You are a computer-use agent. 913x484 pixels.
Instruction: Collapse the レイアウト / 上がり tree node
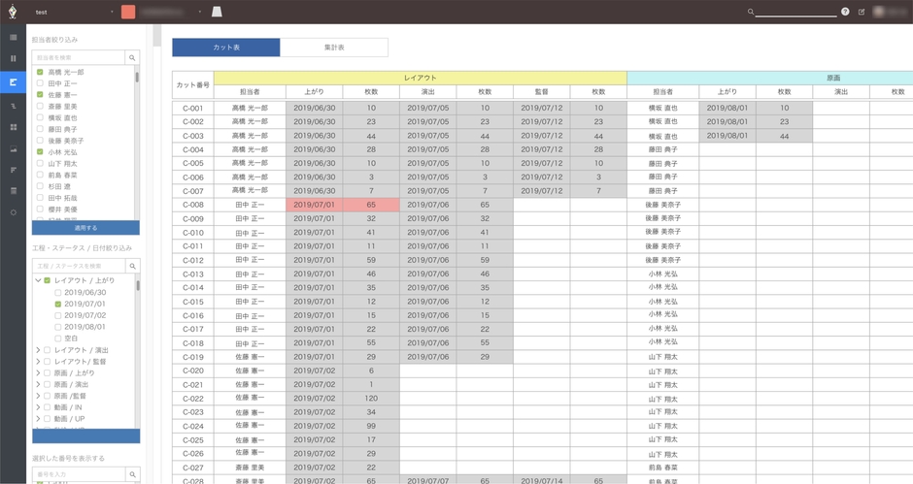point(38,280)
